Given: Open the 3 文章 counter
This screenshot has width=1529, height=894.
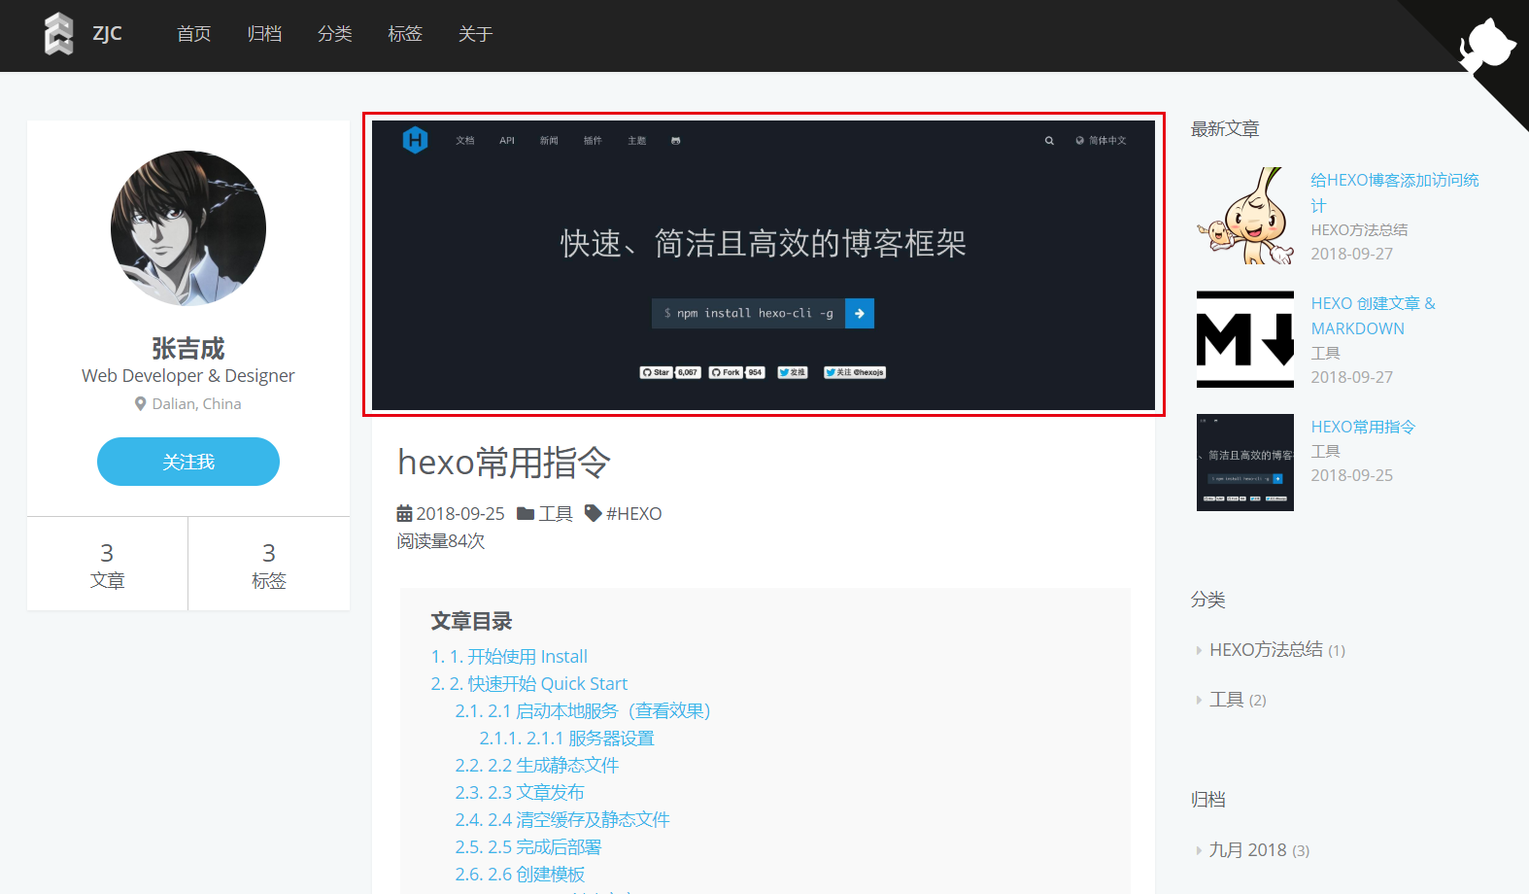Looking at the screenshot, I should pos(107,565).
